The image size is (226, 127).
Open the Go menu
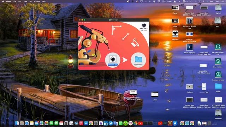point(31,1)
